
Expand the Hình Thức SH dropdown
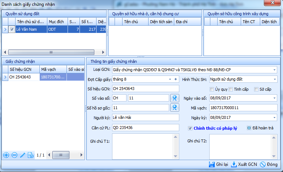coord(274,79)
